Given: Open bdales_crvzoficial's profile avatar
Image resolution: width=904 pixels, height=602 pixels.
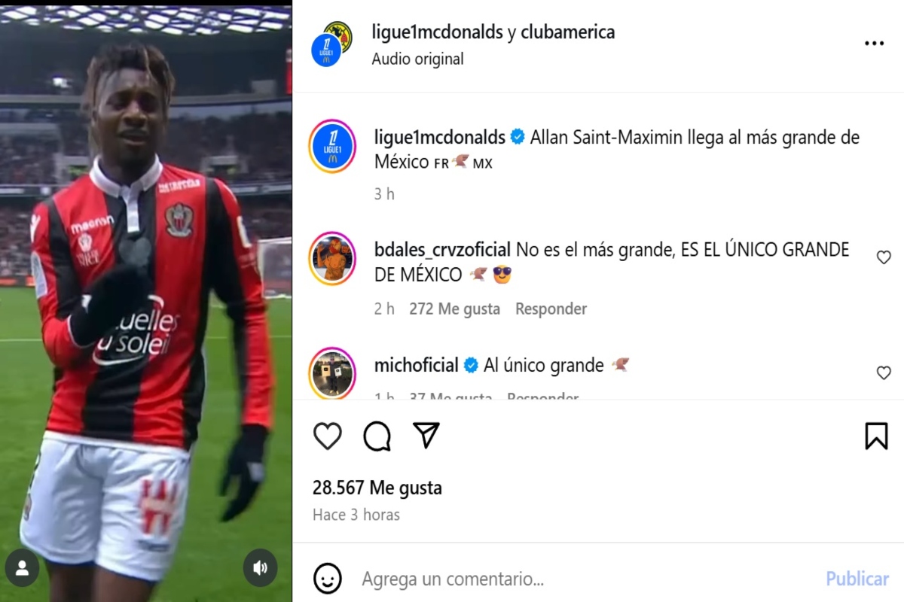Looking at the screenshot, I should [332, 257].
